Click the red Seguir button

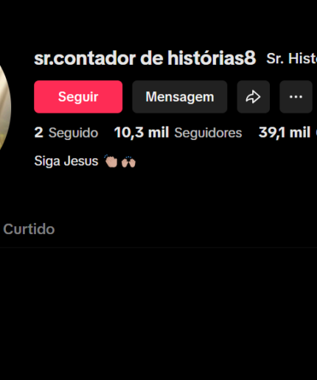78,96
